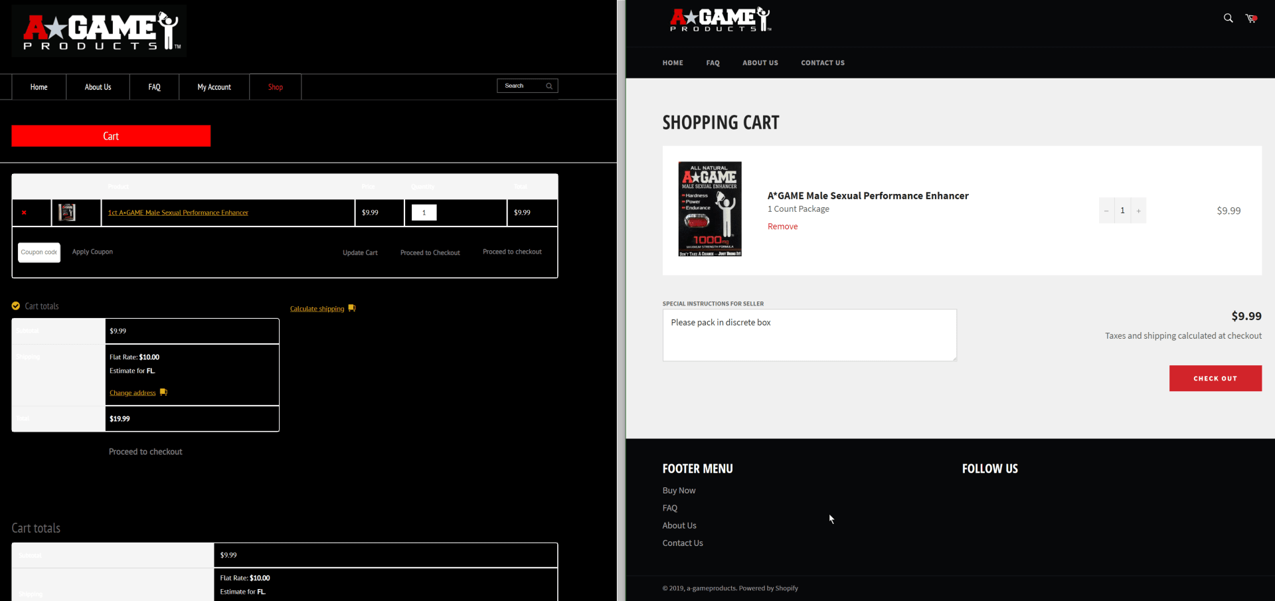Click 'Taxes and shipping calculated at checkout' text
The height and width of the screenshot is (601, 1275).
[x=1183, y=336]
